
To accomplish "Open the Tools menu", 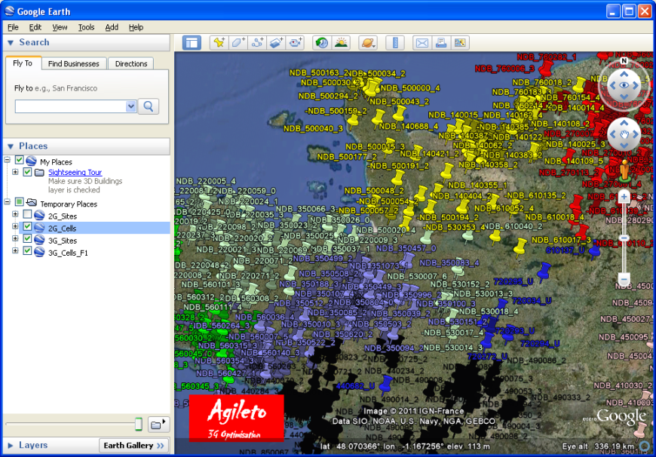I will click(x=86, y=27).
